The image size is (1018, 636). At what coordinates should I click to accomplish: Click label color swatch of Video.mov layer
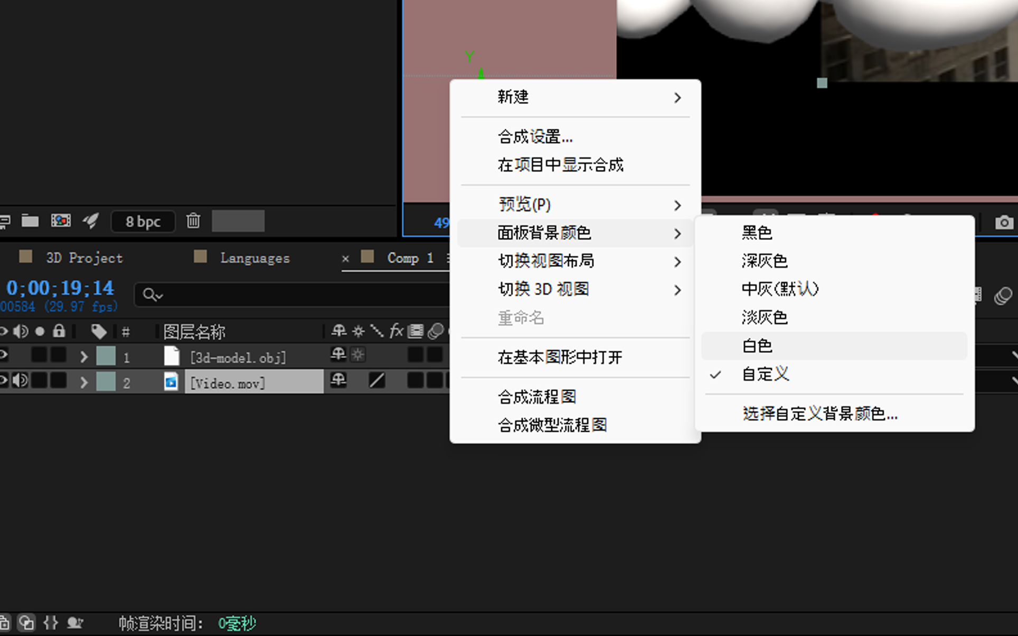pyautogui.click(x=106, y=381)
